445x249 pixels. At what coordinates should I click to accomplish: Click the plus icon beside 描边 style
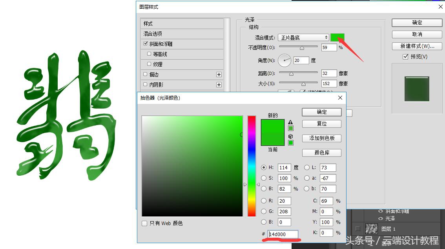click(219, 74)
